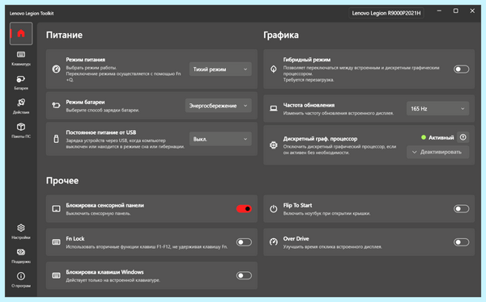Click the laptop icon of Частота обновления

point(274,108)
